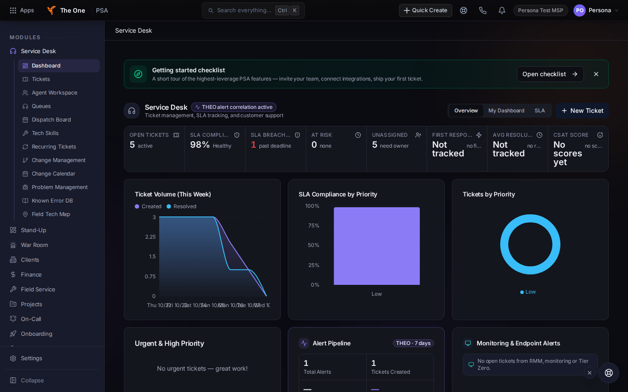
Task: Open notifications bell
Action: (x=502, y=10)
